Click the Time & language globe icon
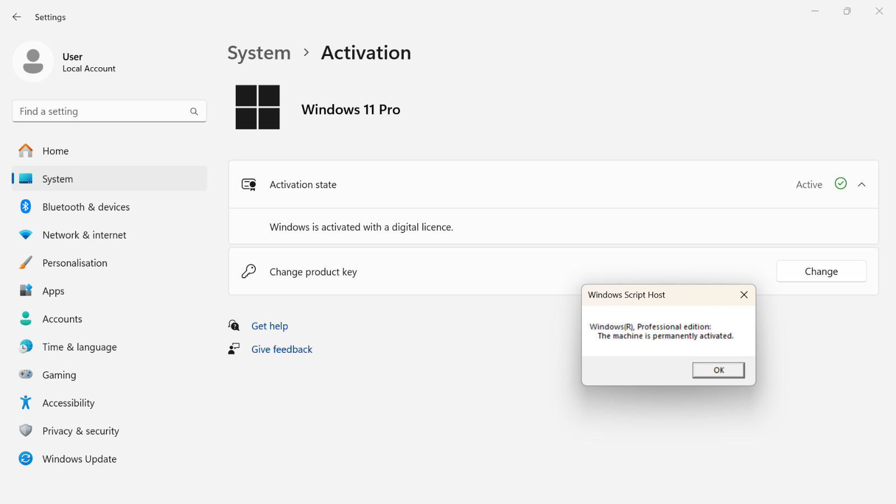This screenshot has width=896, height=504. 26,347
